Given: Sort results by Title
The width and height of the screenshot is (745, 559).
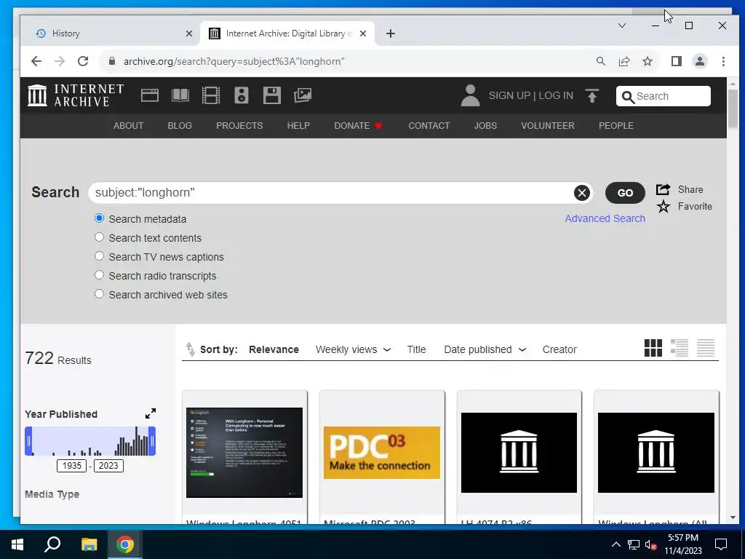Looking at the screenshot, I should click(416, 349).
